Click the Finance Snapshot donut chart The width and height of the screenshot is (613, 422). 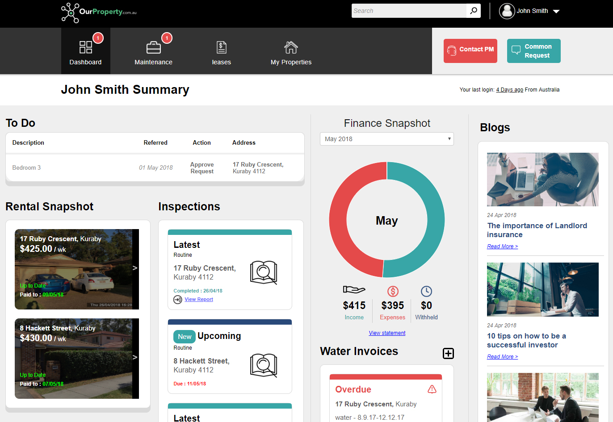pyautogui.click(x=386, y=220)
